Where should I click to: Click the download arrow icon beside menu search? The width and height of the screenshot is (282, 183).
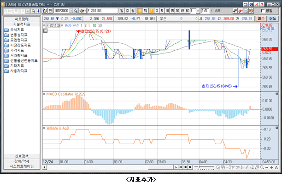[38, 11]
